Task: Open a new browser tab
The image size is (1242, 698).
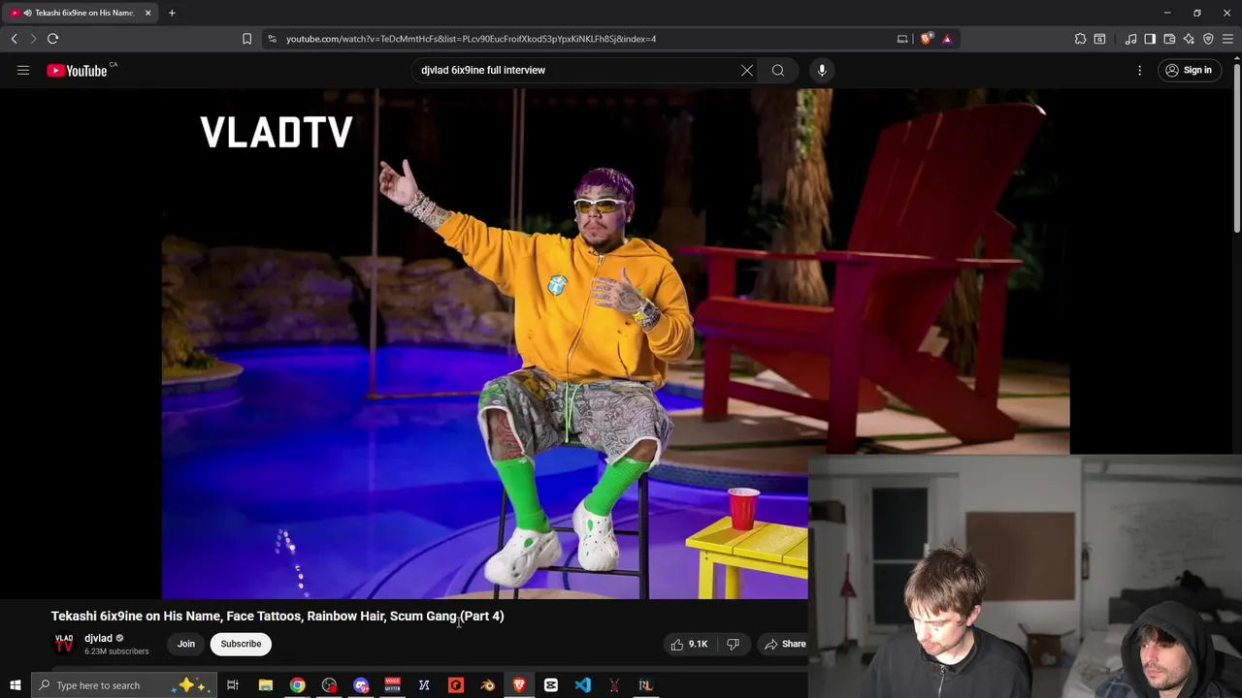Action: [172, 13]
